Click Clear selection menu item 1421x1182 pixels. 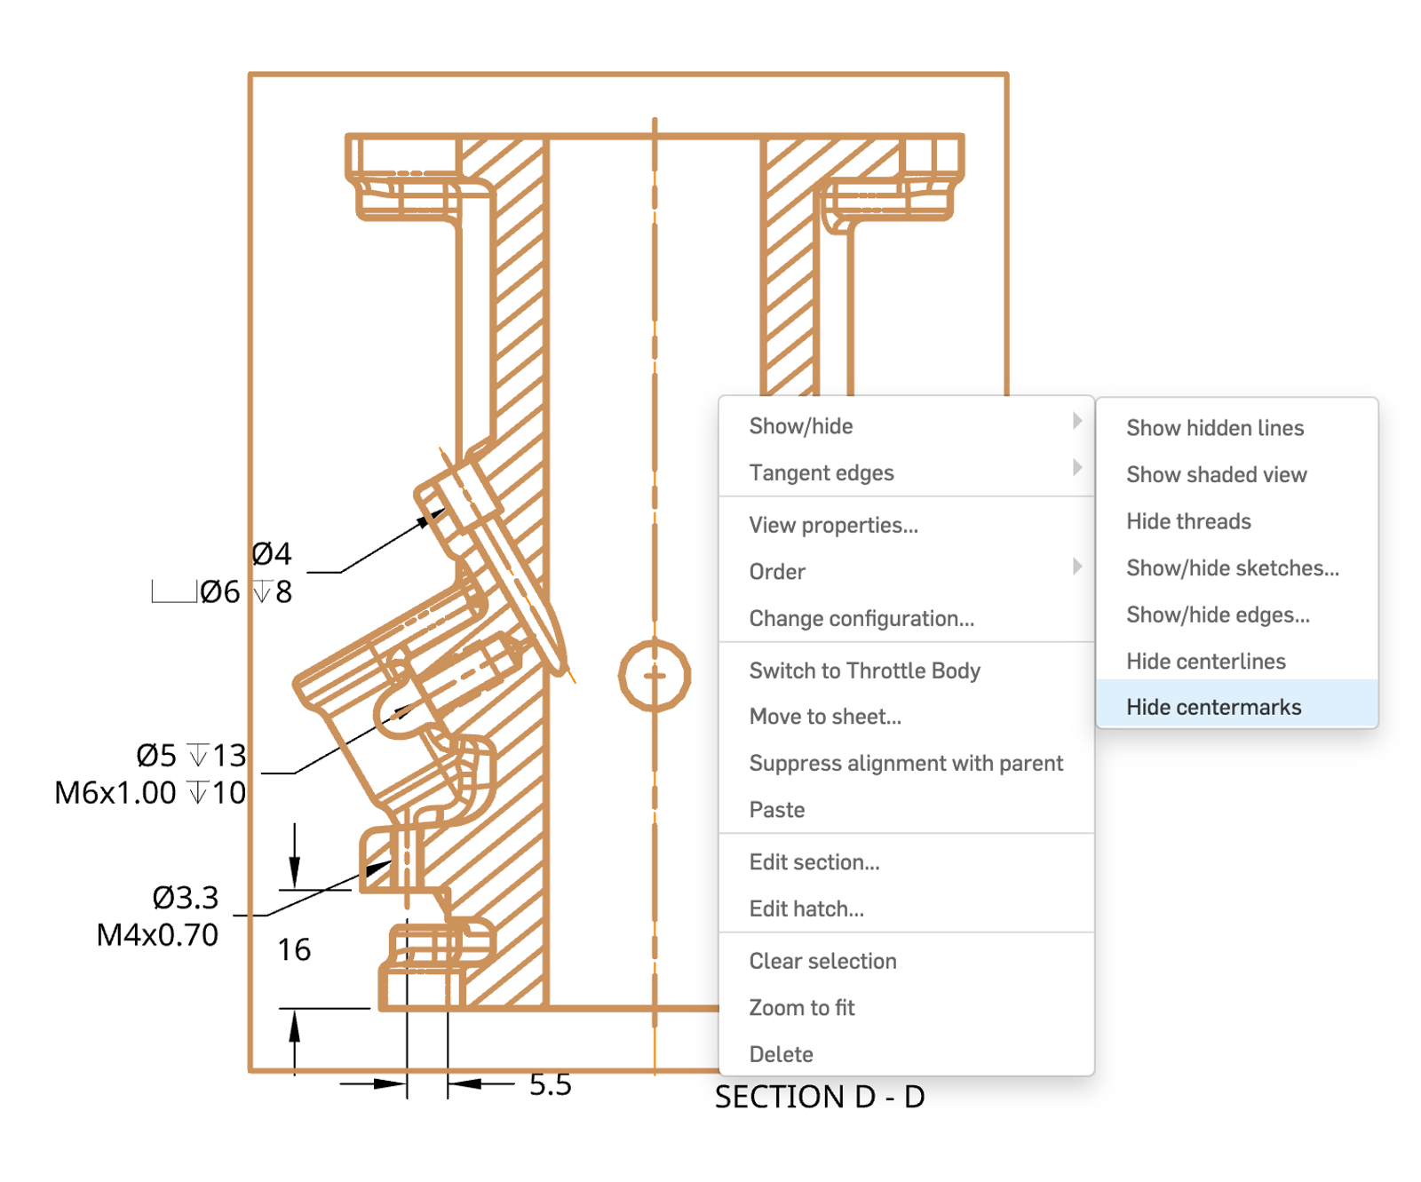[822, 961]
